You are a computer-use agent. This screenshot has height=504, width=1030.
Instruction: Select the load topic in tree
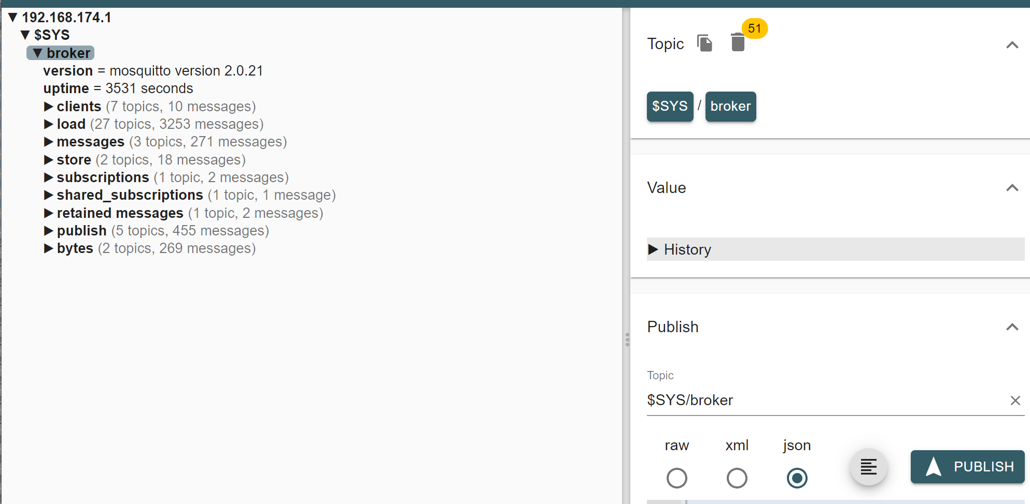71,124
